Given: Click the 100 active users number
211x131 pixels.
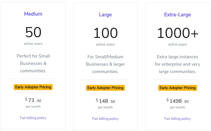Looking at the screenshot, I should click(105, 33).
